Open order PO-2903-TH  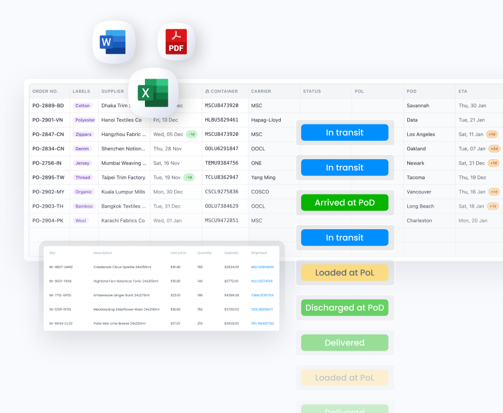click(x=48, y=206)
